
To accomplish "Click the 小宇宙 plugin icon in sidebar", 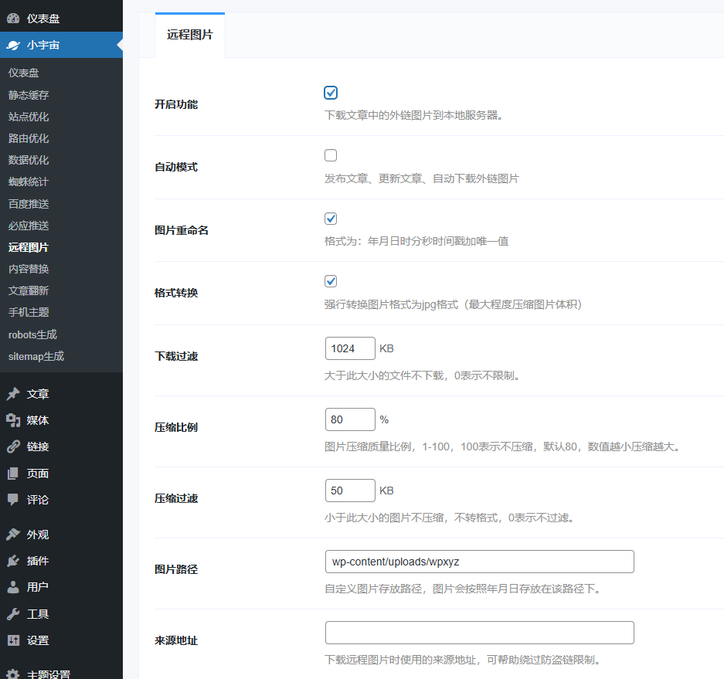I will point(13,45).
